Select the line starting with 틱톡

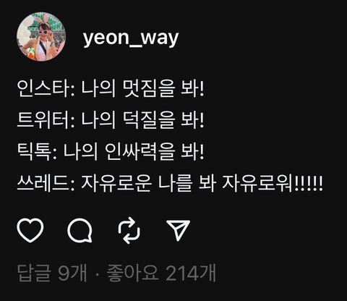(111, 151)
